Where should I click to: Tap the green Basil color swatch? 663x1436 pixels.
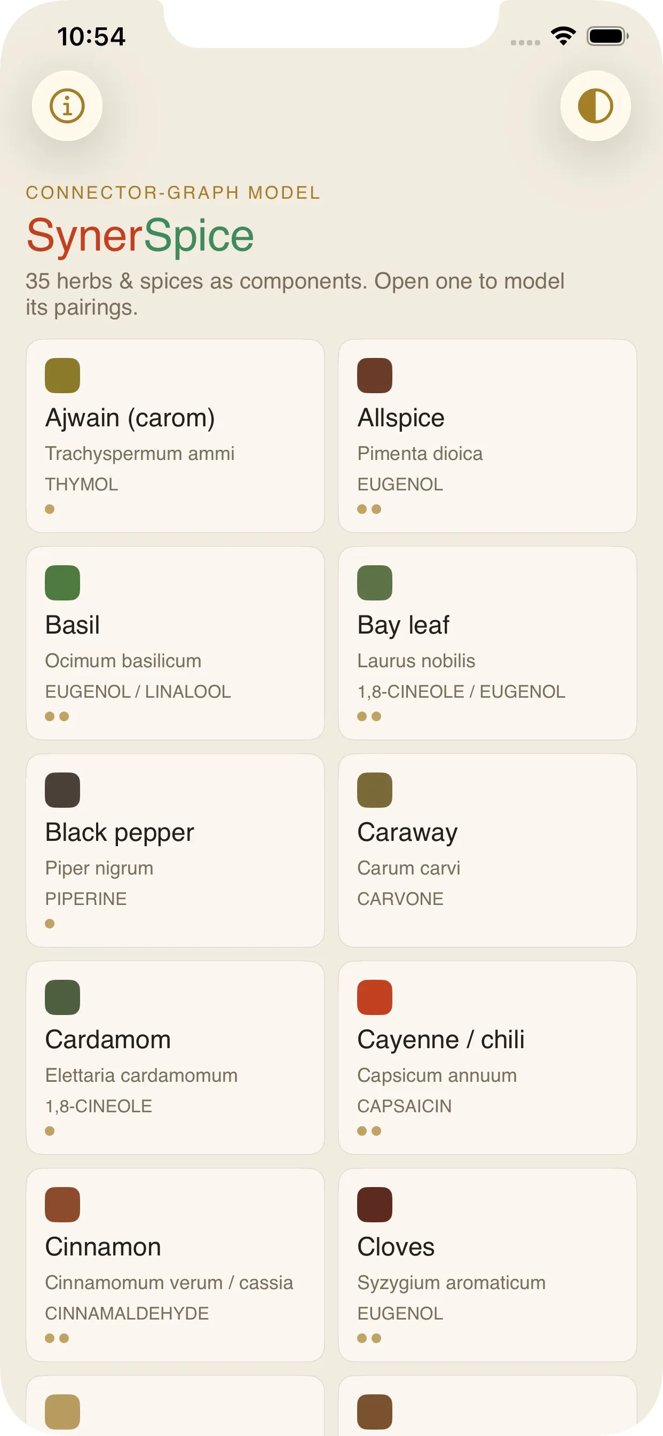click(62, 583)
